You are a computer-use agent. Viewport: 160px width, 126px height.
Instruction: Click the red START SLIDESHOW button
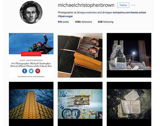coord(31,54)
